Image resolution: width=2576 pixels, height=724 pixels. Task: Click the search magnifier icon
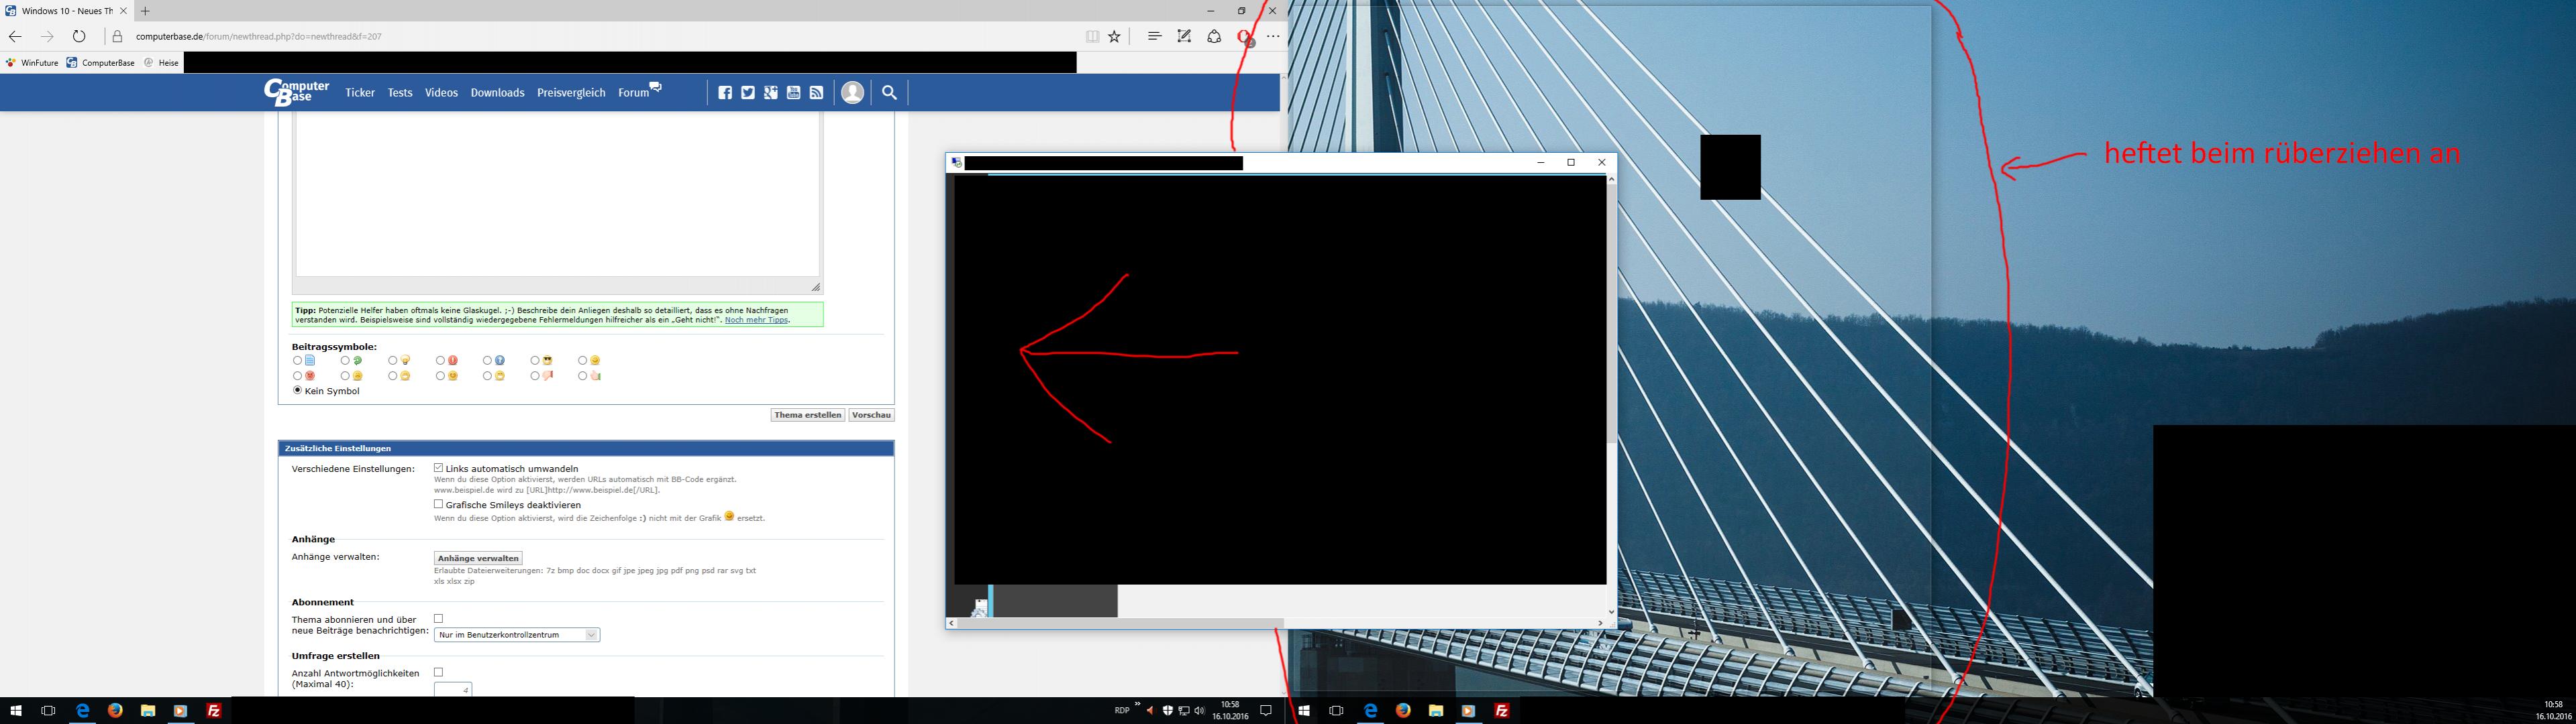[x=889, y=93]
